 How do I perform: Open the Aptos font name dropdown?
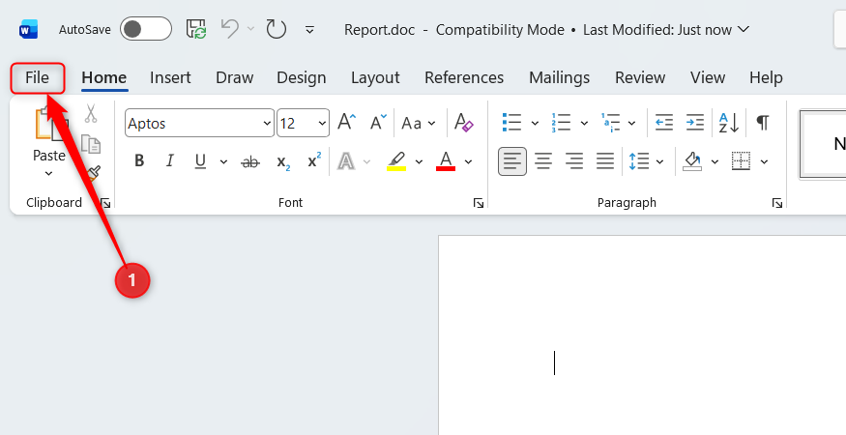click(267, 124)
